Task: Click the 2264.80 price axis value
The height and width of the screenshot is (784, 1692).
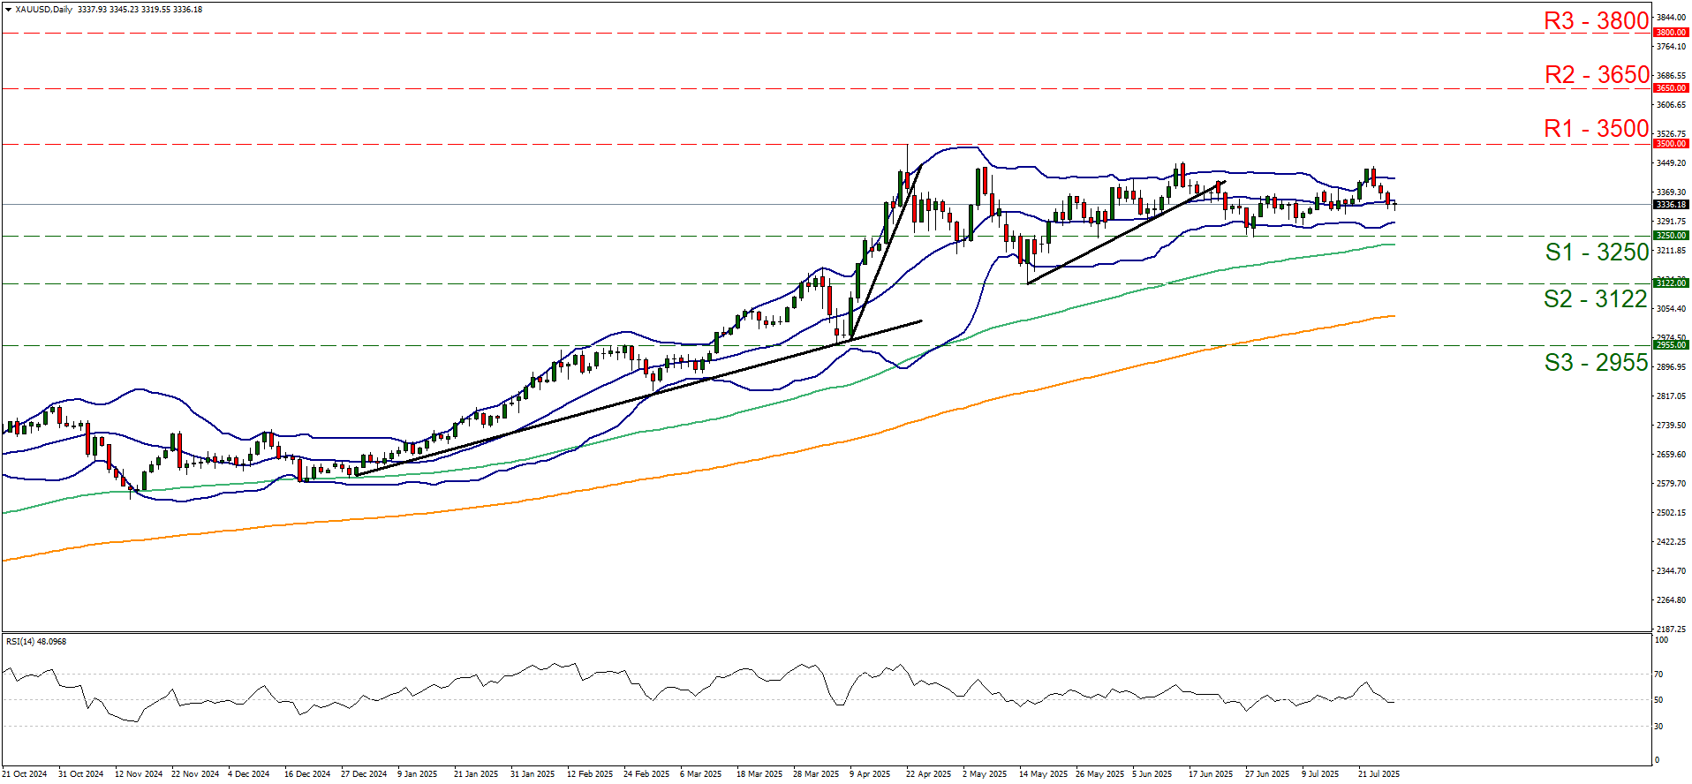Action: pos(1670,600)
